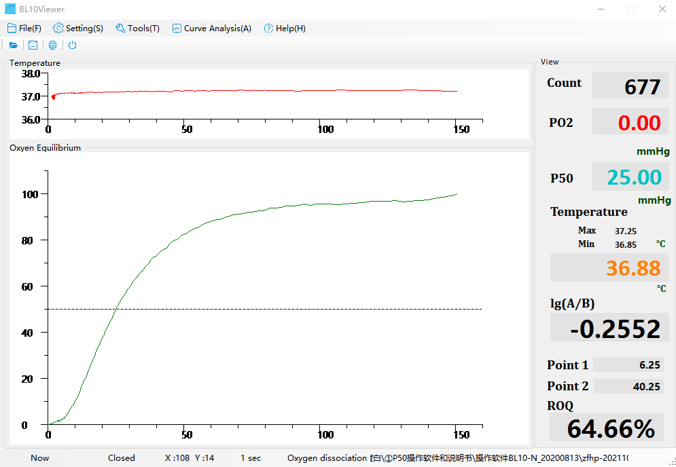Click the 'Count' label
The width and height of the screenshot is (676, 467).
565,83
